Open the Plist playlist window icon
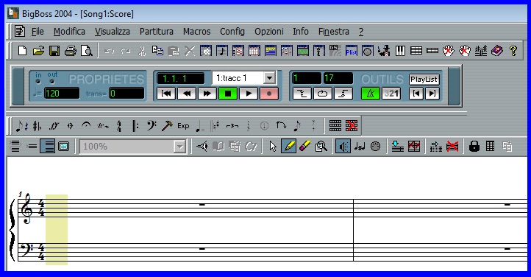Screen dimensions: 531x277 coord(351,51)
